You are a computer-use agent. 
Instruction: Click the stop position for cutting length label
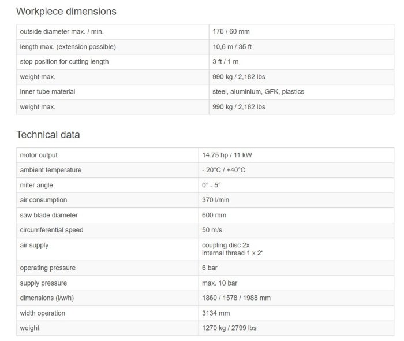click(64, 62)
